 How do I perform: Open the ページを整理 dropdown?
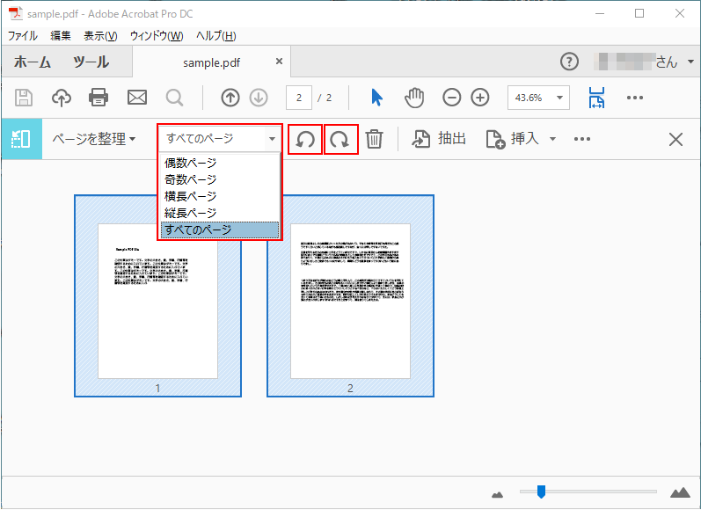click(93, 139)
